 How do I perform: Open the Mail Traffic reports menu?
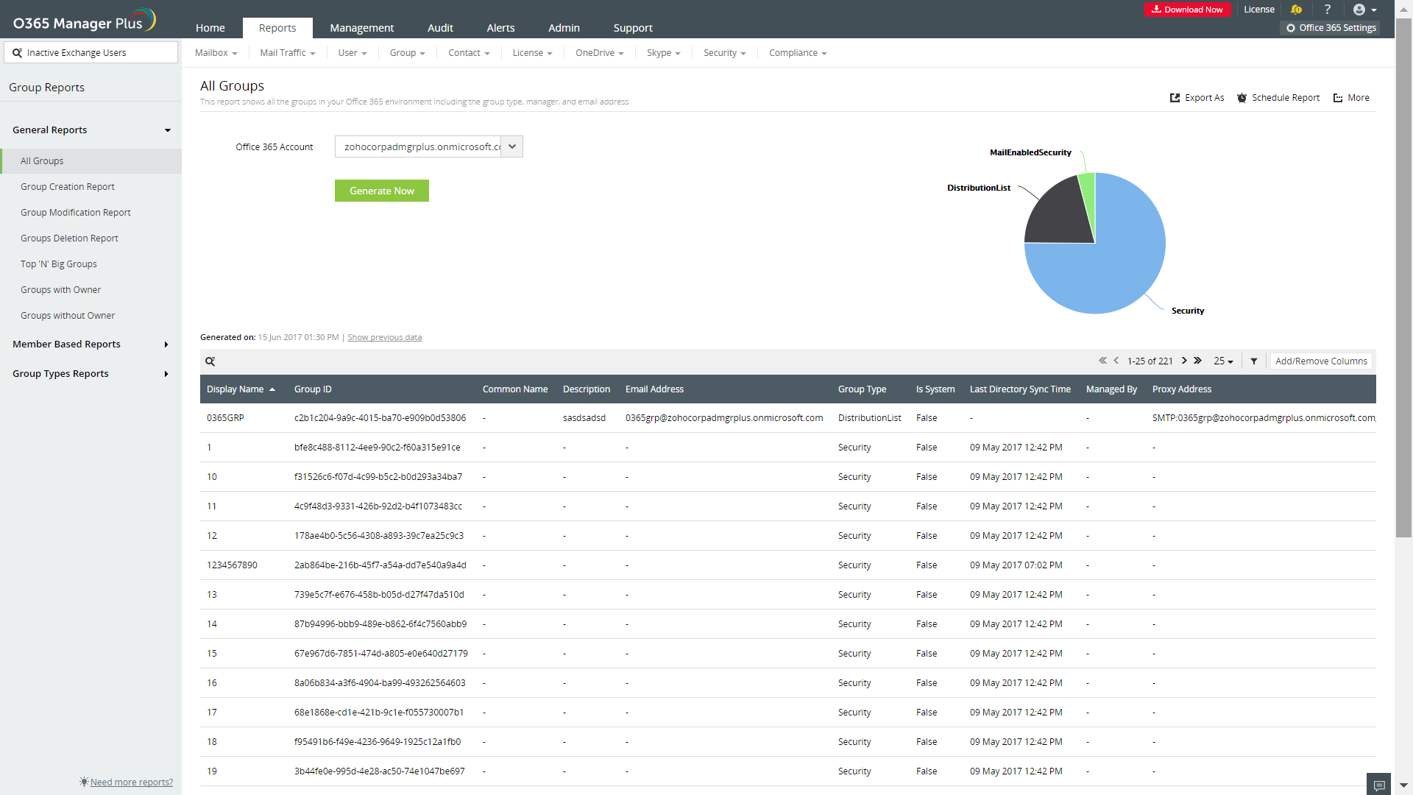click(x=287, y=53)
